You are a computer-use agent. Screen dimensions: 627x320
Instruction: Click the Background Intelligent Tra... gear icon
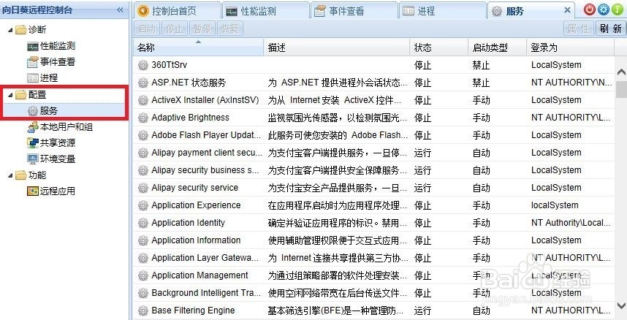pyautogui.click(x=142, y=293)
